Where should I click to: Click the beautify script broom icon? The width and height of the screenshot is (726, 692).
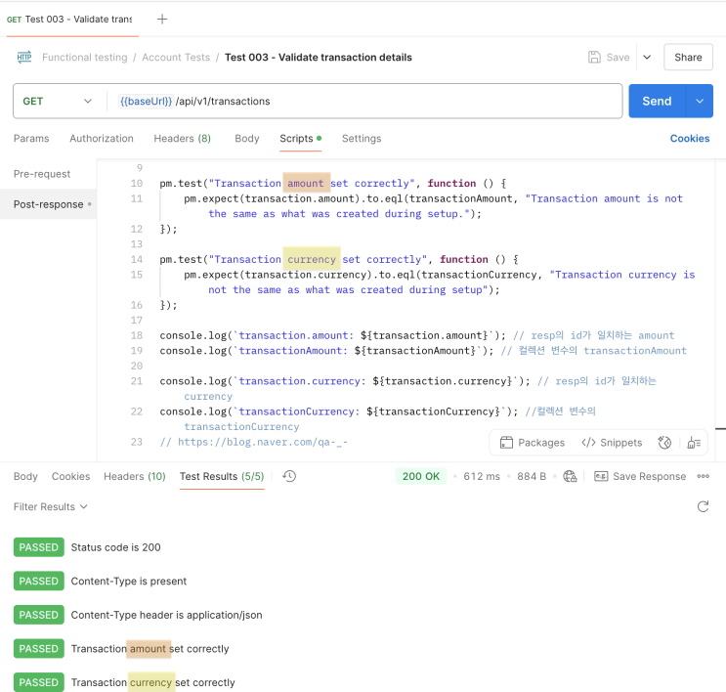694,443
